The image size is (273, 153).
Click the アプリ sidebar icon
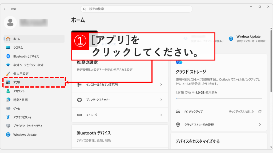(x=8, y=82)
